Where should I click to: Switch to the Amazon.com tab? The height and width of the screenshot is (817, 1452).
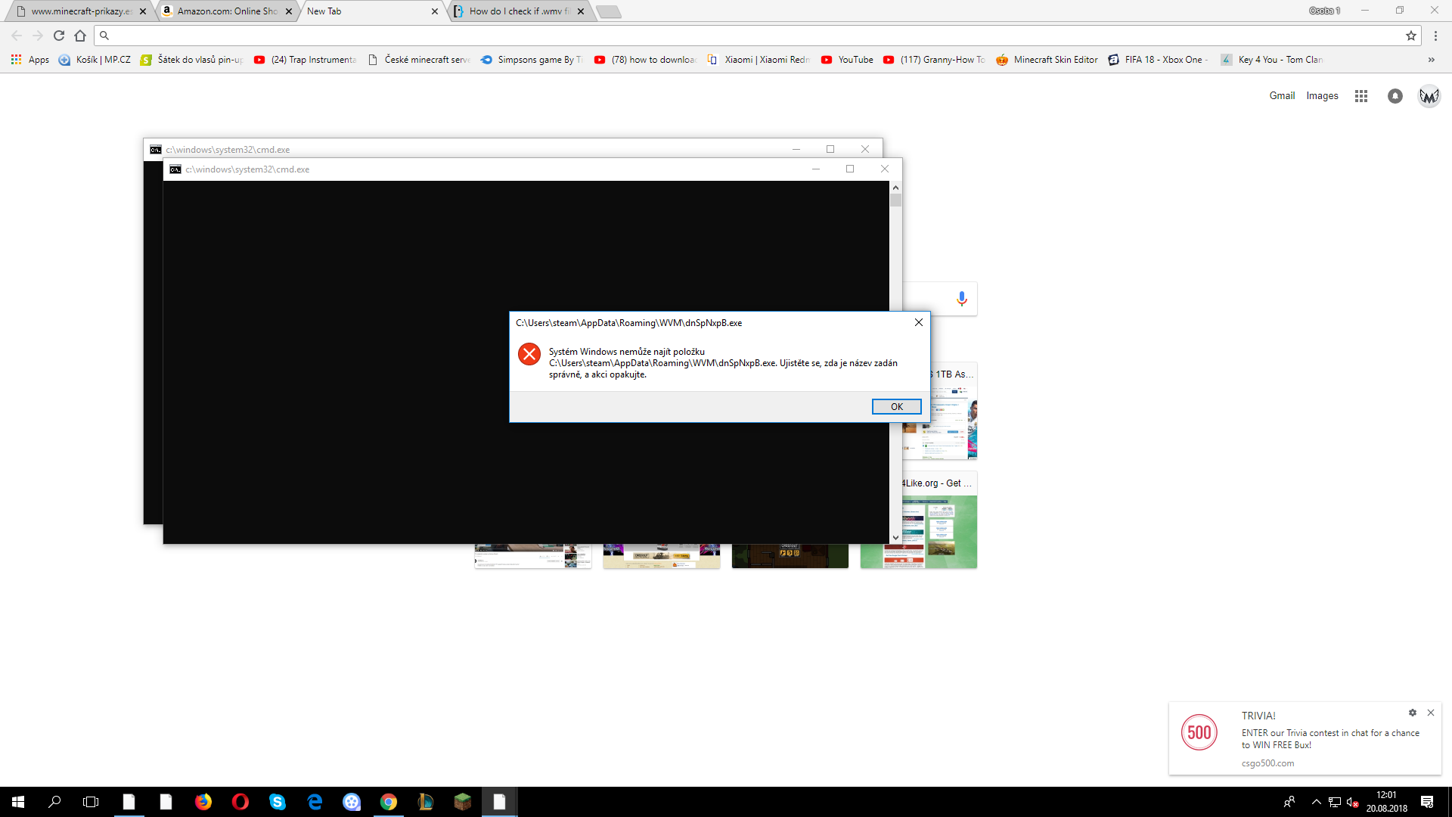227,11
